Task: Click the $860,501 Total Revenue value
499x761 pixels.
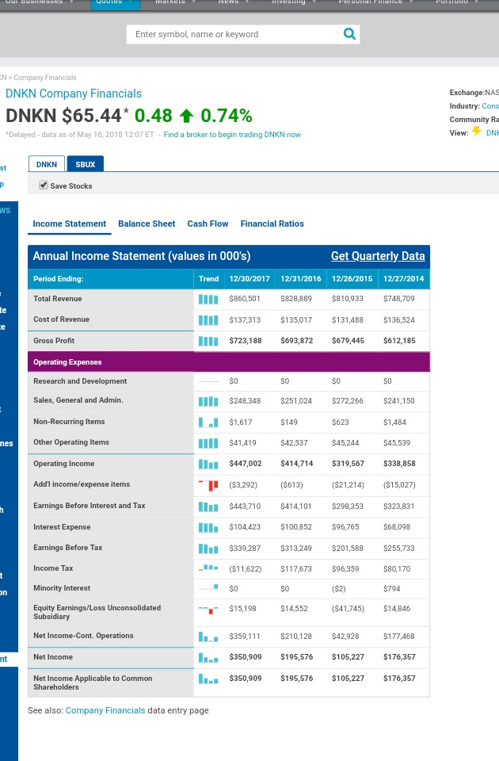Action: click(245, 299)
